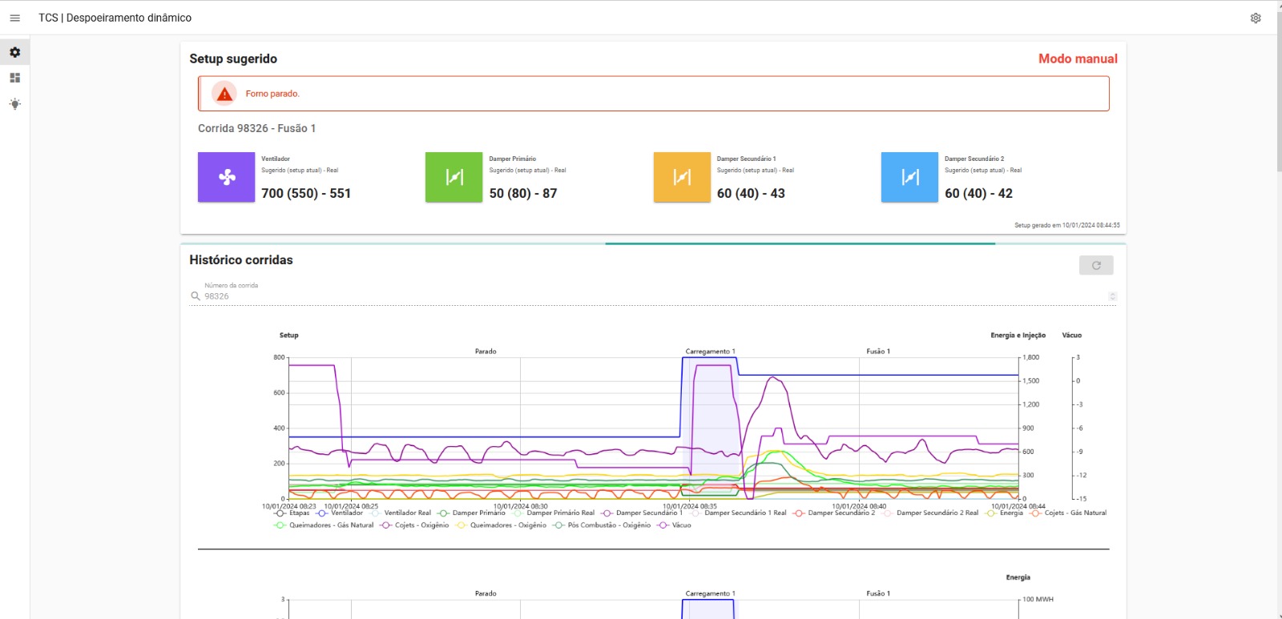Click the '100 MWH' axis label in Energia chart
1282x619 pixels.
(x=1038, y=599)
